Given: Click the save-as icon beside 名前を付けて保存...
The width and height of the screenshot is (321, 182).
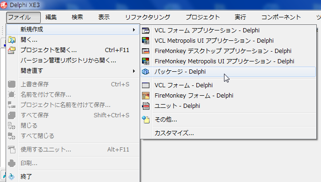Looking at the screenshot, I should (12, 94).
